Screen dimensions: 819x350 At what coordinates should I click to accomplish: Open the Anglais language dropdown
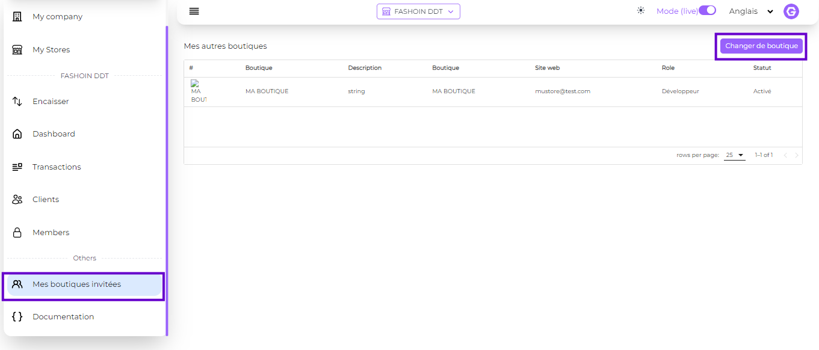coord(751,11)
